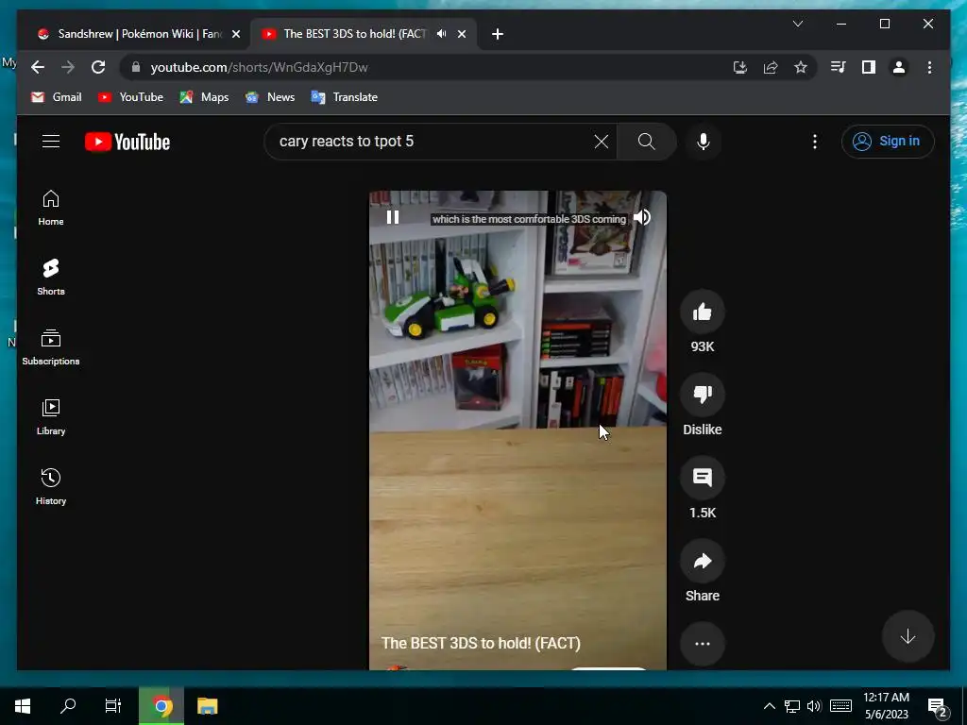Open the 1.5K comments
Screen dimensions: 967x725
(x=703, y=478)
